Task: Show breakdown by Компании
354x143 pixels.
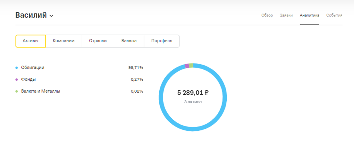Action: [63, 41]
